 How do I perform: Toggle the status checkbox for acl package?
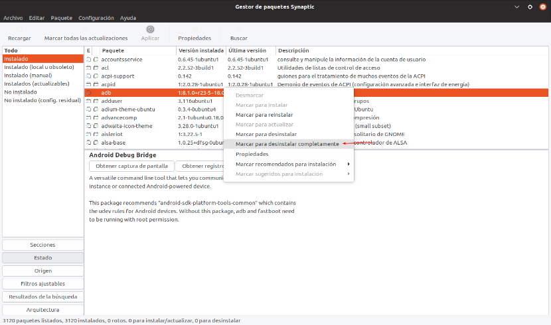89,68
